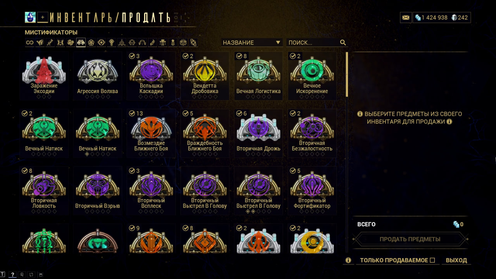Click the question mark help icon
496x279 pixels.
click(x=12, y=275)
